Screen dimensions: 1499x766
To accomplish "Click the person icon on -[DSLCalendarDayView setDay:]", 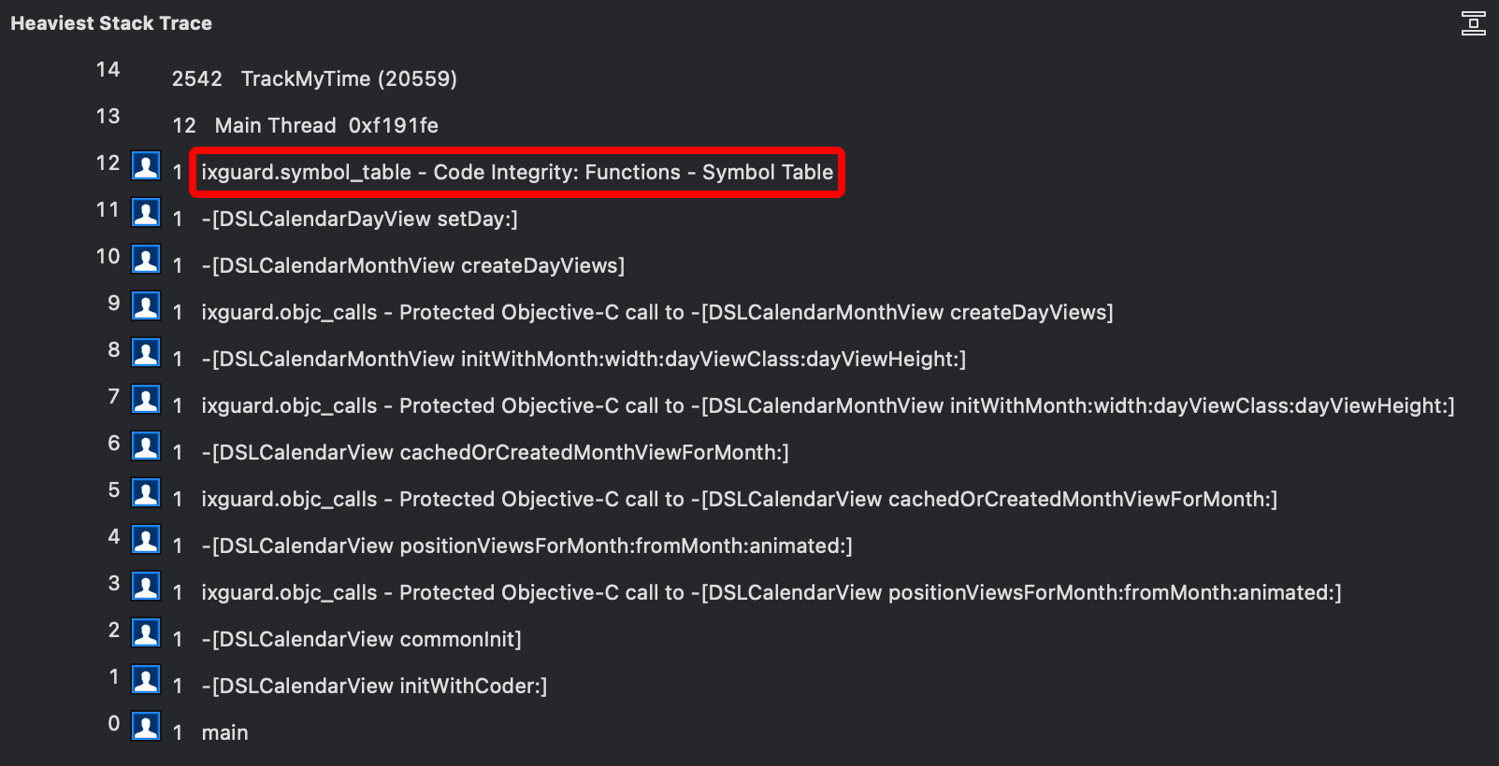I will pos(147,212).
